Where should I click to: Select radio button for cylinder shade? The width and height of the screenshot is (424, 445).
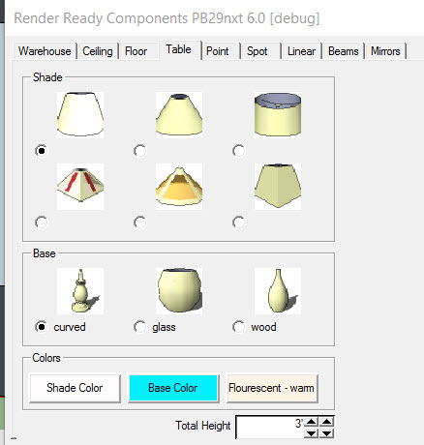point(238,151)
